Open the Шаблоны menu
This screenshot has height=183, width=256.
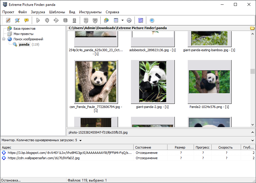click(x=57, y=12)
